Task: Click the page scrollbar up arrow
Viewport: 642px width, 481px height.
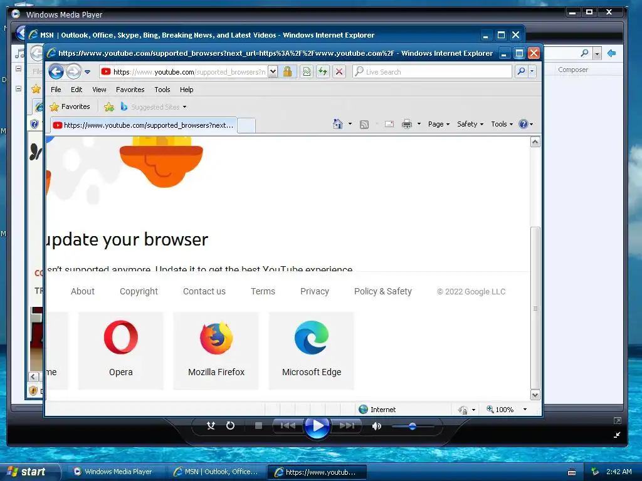Action: point(535,142)
